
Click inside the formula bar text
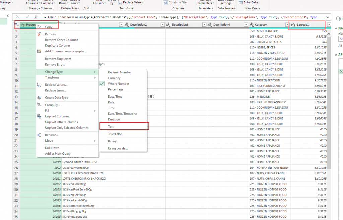181,17
